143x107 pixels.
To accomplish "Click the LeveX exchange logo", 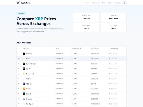I will 24,69.
